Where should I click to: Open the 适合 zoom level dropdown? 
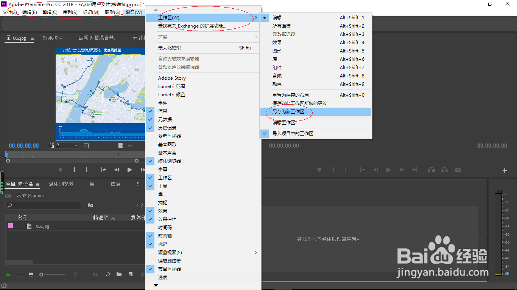coord(63,145)
